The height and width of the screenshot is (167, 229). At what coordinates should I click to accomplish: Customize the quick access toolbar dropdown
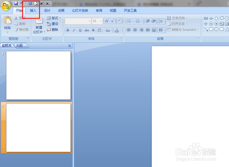(x=55, y=3)
